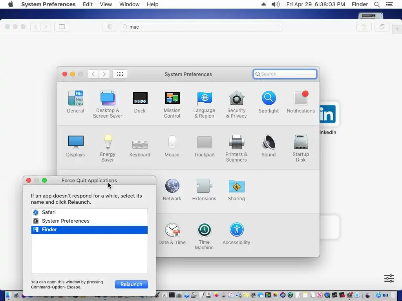Click the Safari address bar containing mac
The width and height of the screenshot is (402, 301).
(201, 27)
